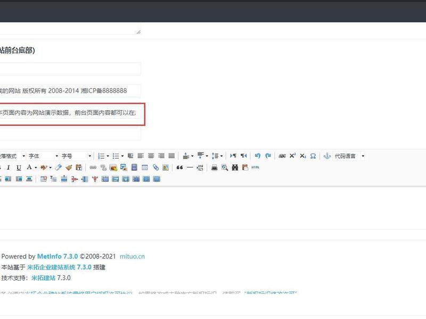Insert a horizontal rule line
The width and height of the screenshot is (426, 319).
[x=190, y=167]
